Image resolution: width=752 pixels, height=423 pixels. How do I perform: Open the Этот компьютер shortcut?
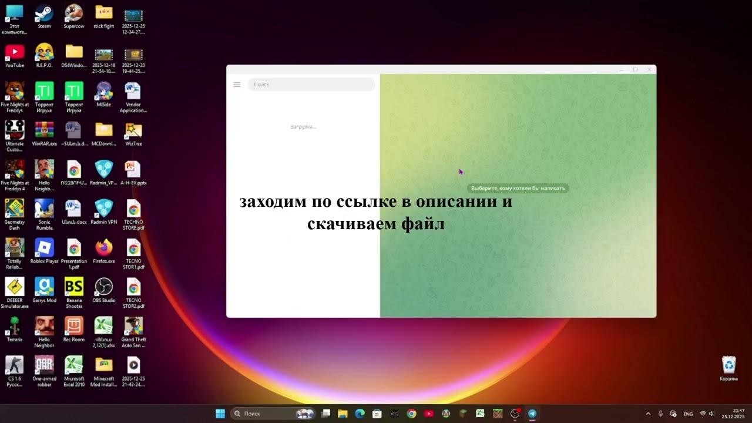(15, 19)
